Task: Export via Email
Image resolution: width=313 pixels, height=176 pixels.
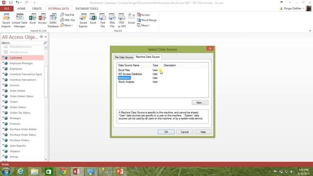Action: [132, 19]
